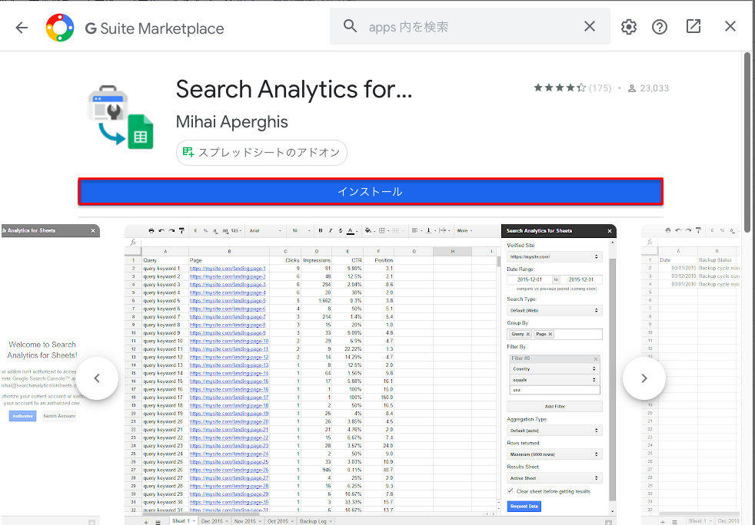Close Search Analytics for Sheets sidebar panel
This screenshot has height=525, width=755.
pos(610,231)
